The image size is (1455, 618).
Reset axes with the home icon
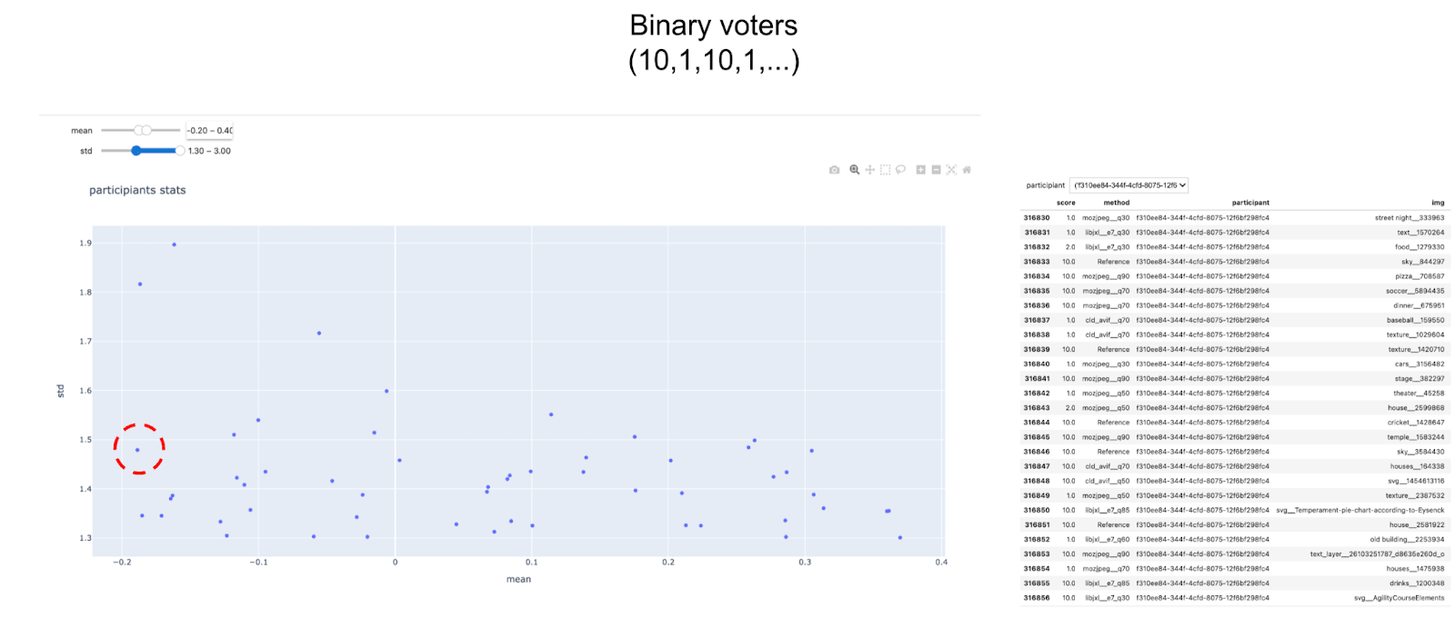pyautogui.click(x=967, y=170)
